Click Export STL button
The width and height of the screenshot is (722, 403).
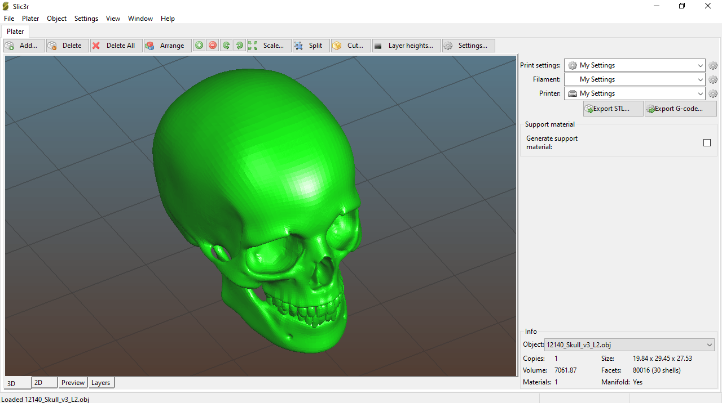point(613,109)
